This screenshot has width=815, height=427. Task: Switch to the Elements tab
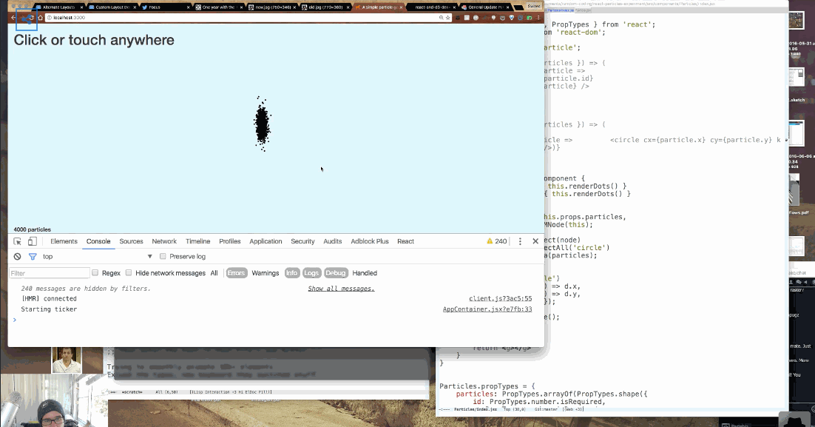tap(64, 241)
